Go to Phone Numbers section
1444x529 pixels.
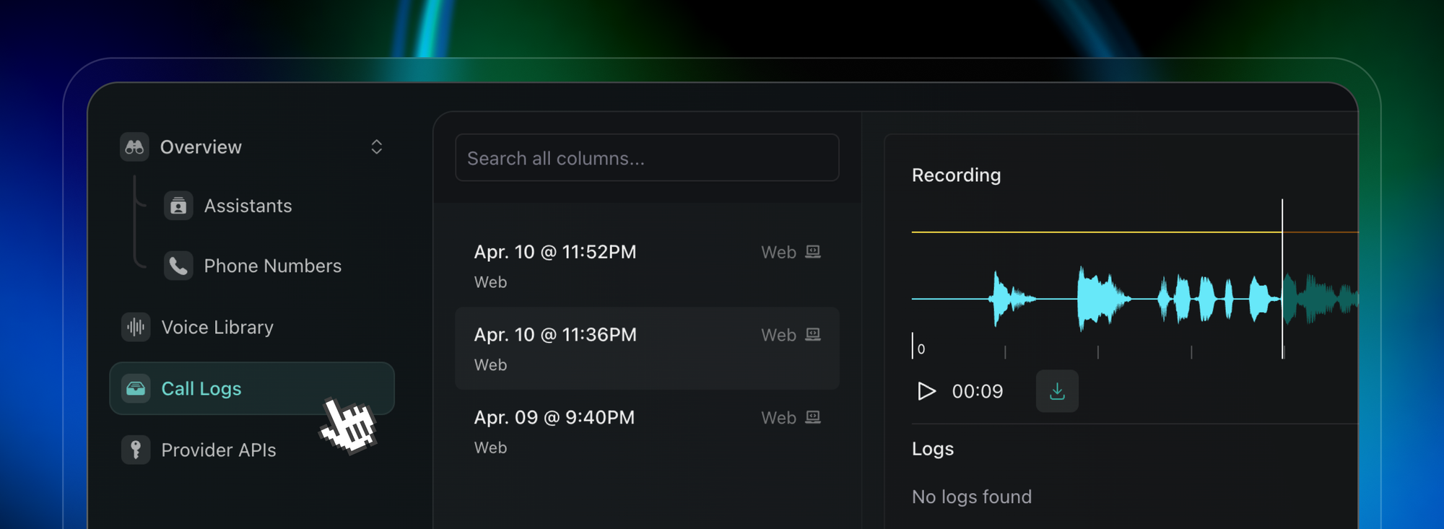coord(272,266)
